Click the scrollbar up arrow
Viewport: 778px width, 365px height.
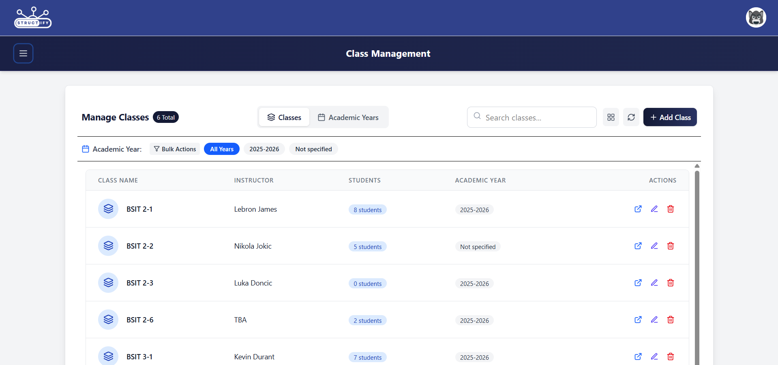(697, 166)
